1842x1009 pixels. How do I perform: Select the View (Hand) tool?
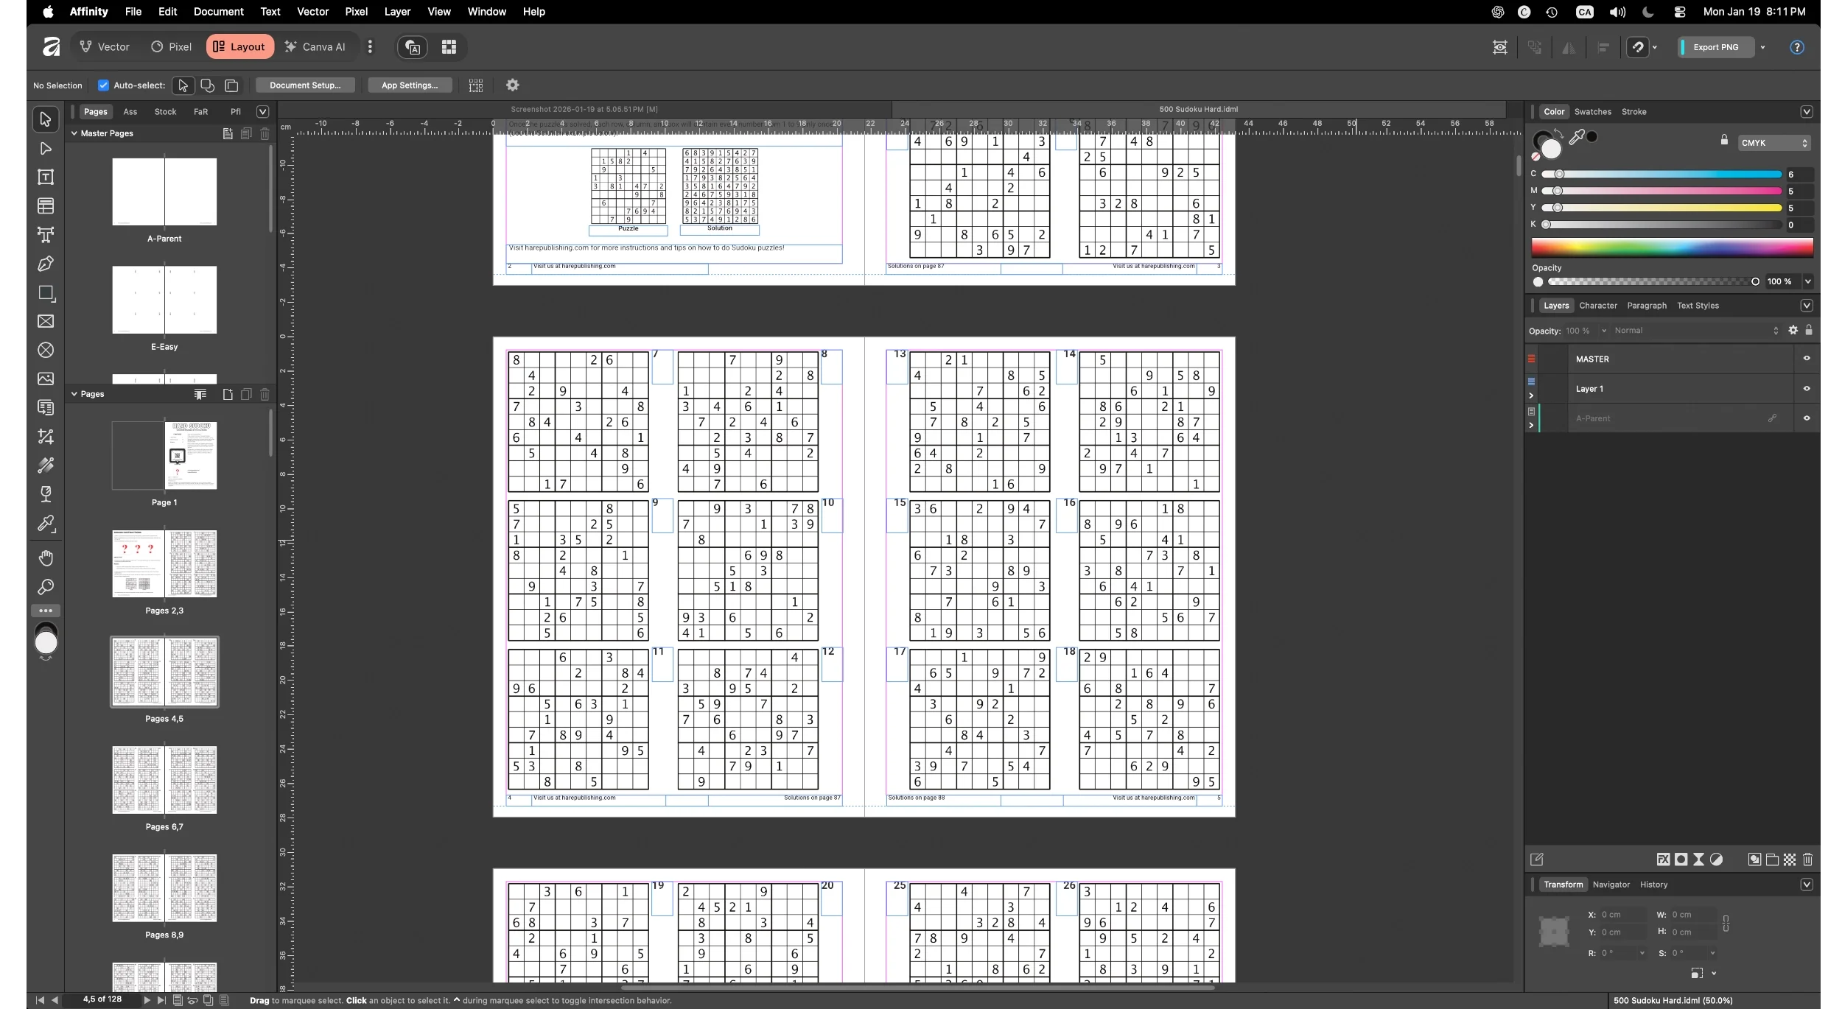pyautogui.click(x=45, y=558)
